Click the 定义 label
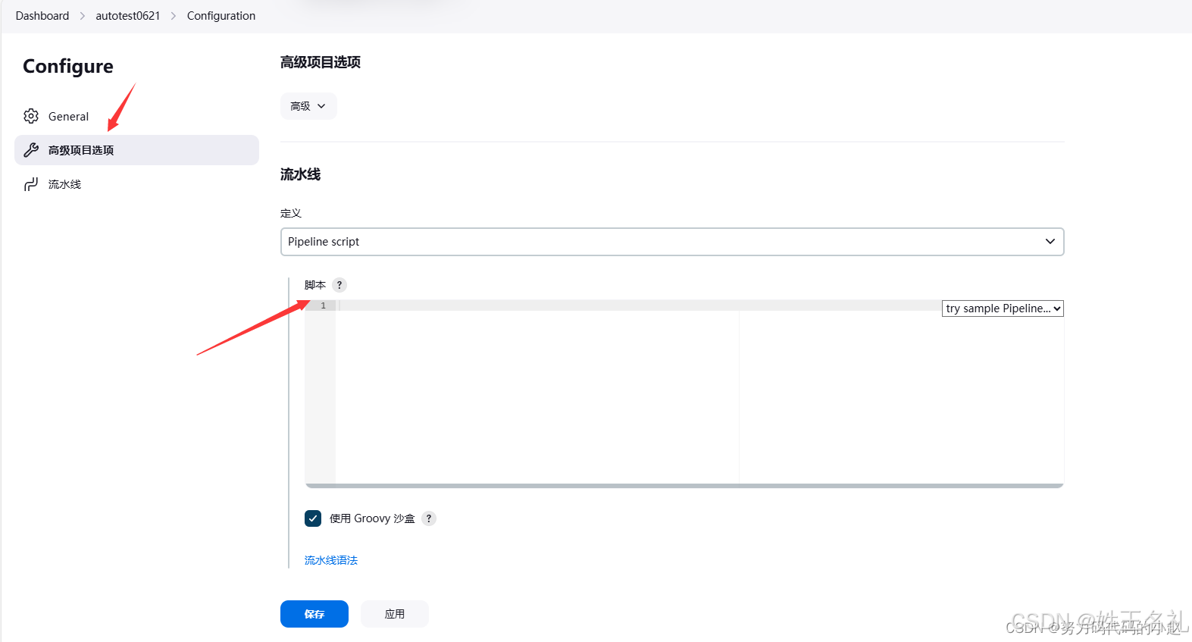Viewport: 1192px width, 642px height. click(x=291, y=213)
